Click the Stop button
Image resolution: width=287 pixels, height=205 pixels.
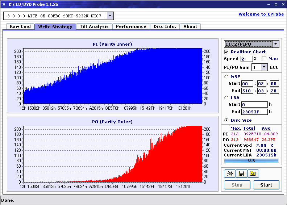pyautogui.click(x=237, y=185)
